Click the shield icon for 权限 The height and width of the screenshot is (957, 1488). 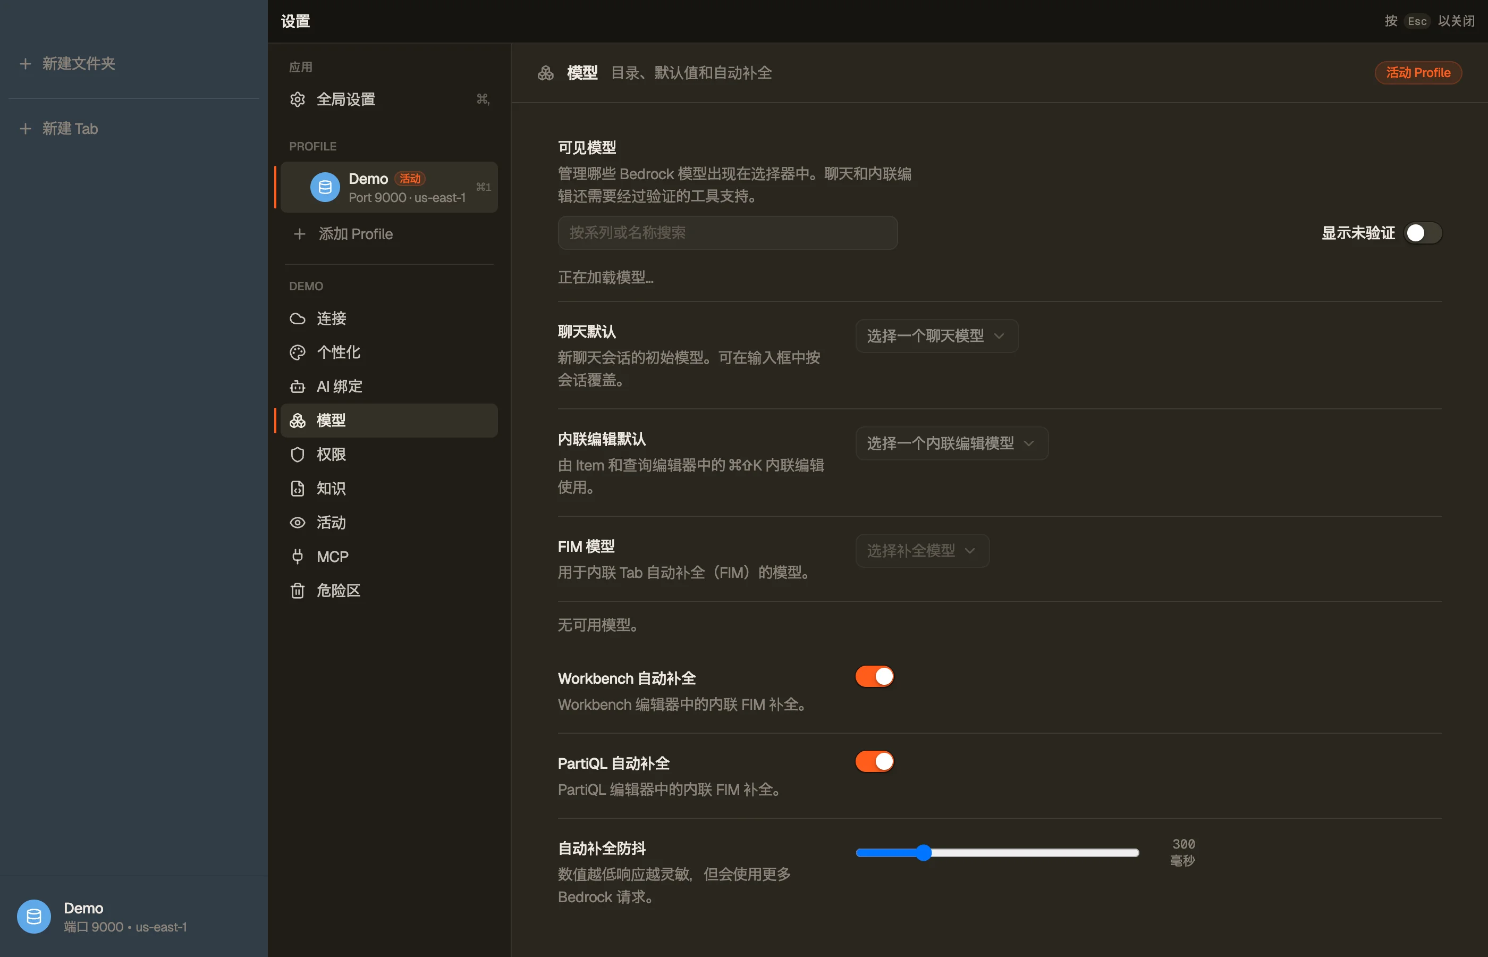298,455
